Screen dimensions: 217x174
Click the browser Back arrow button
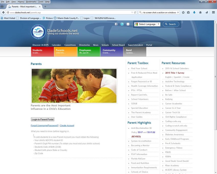[3, 13]
